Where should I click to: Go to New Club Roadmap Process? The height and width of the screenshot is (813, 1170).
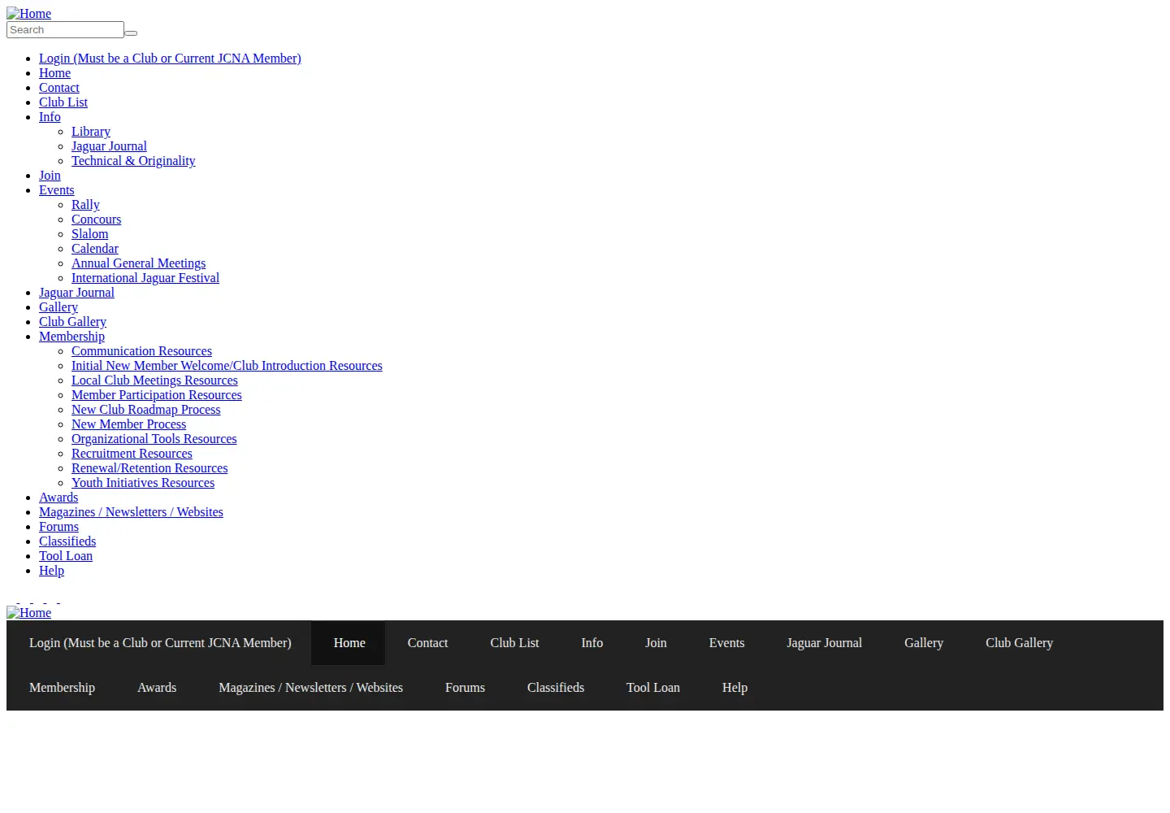click(146, 410)
